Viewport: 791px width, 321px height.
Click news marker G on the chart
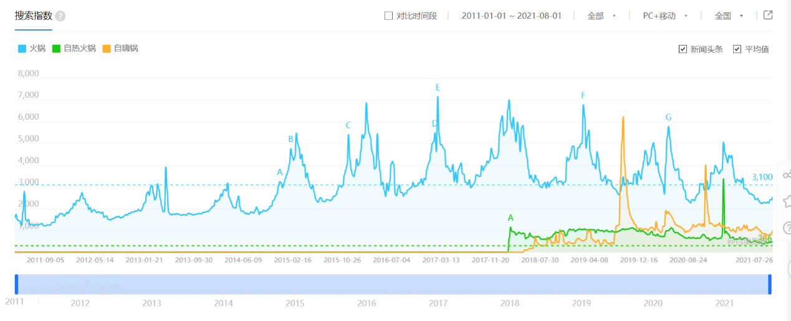(x=668, y=117)
